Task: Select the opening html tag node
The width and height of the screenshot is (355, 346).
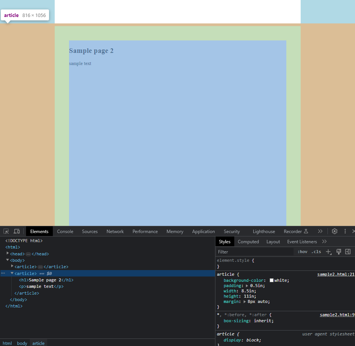Action: (x=13, y=247)
